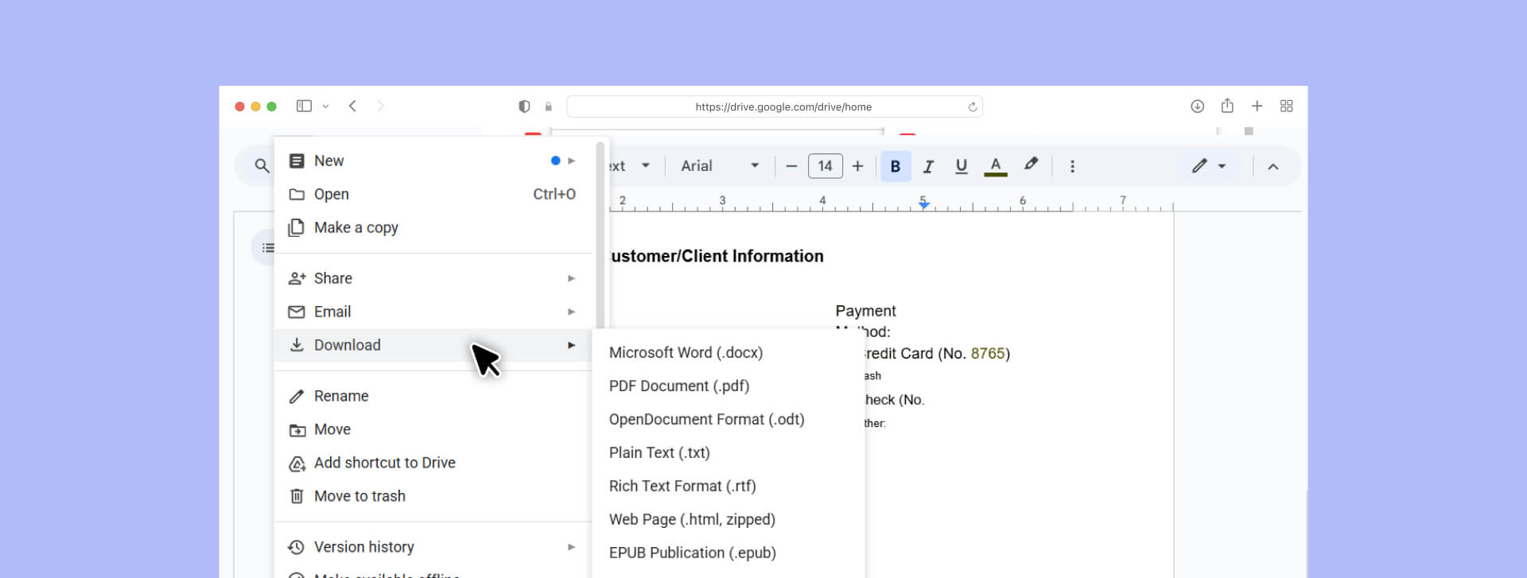
Task: Choose Move from the menu
Action: point(433,429)
